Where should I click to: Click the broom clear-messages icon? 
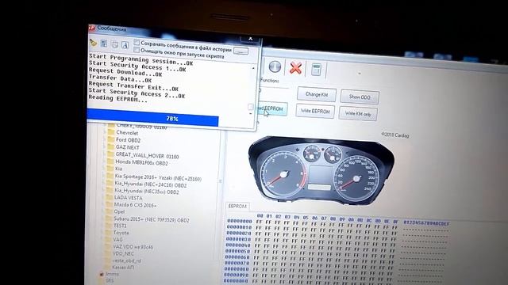[x=94, y=42]
